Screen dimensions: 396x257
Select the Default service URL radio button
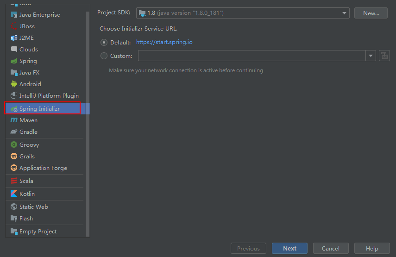(x=104, y=43)
